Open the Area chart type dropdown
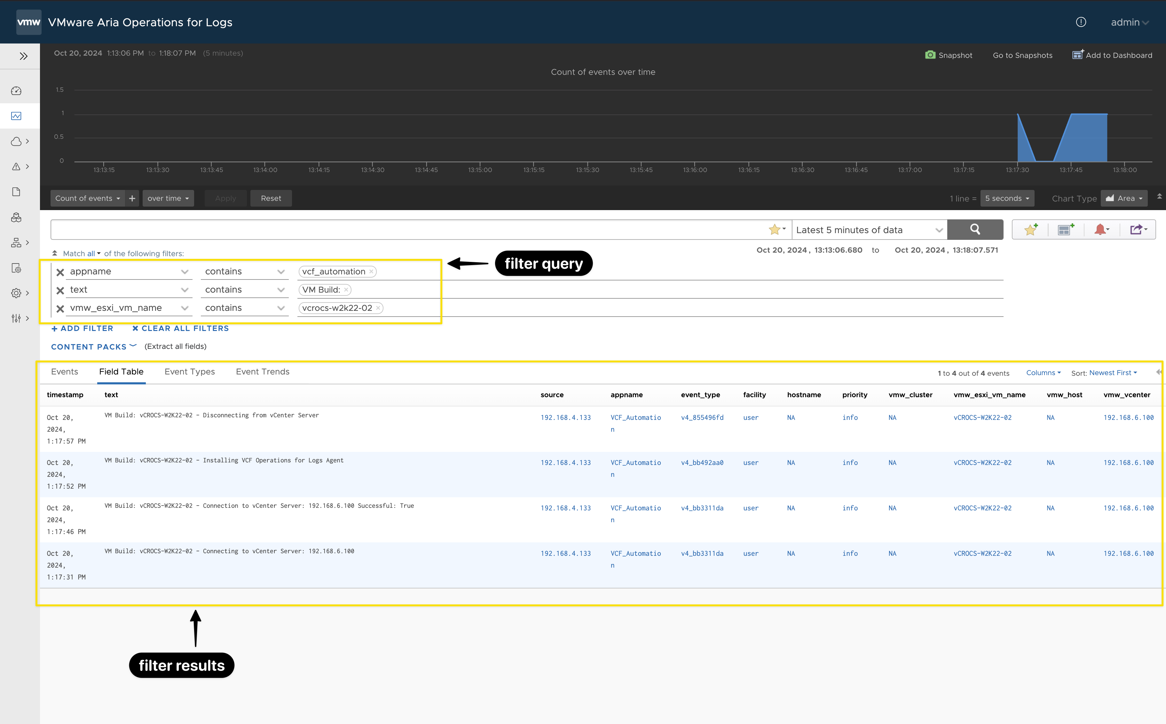The image size is (1166, 724). click(1124, 198)
